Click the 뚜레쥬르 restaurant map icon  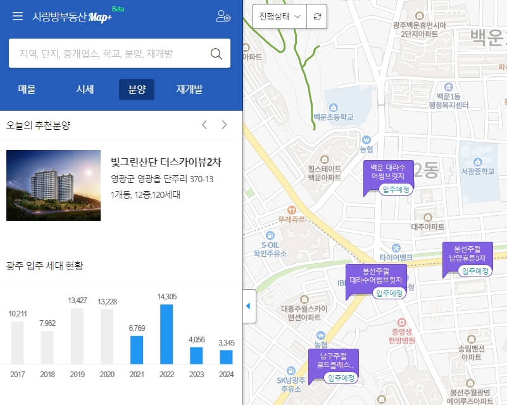click(x=292, y=210)
